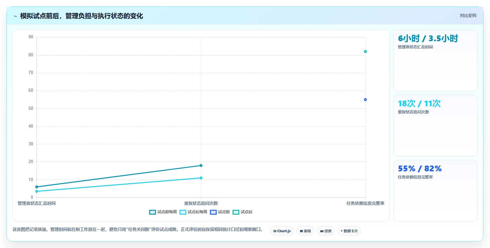
Task: Click the 试点后每周 data point at 11
Action: pyautogui.click(x=201, y=178)
